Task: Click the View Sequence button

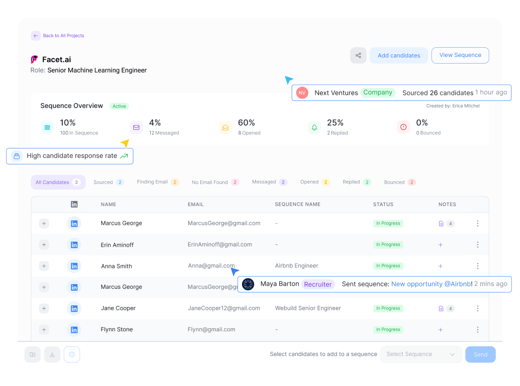Action: [x=460, y=55]
